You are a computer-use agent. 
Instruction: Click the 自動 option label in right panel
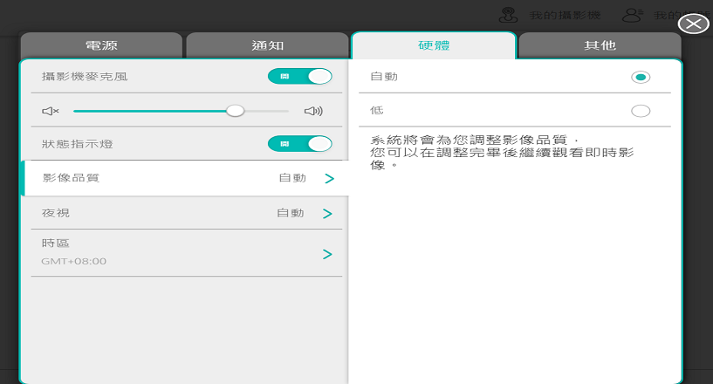[384, 77]
